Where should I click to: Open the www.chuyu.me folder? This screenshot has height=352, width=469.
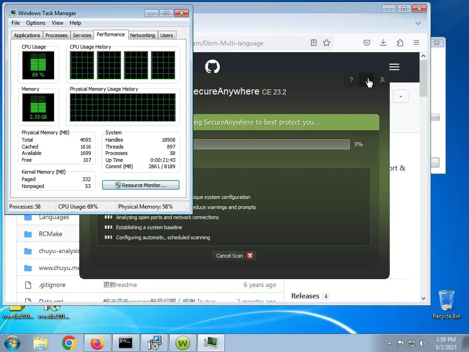click(x=59, y=268)
